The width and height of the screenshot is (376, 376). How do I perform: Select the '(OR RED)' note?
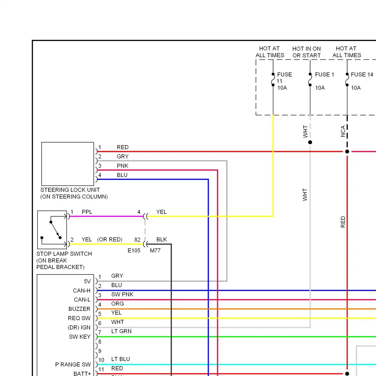110,239
